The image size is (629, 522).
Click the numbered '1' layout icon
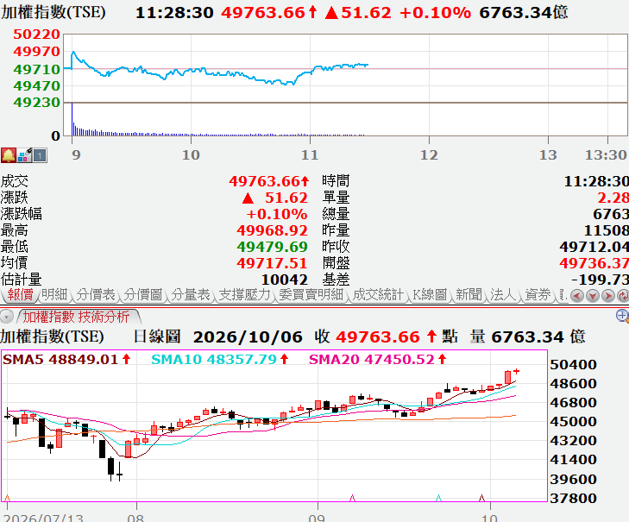[40, 155]
